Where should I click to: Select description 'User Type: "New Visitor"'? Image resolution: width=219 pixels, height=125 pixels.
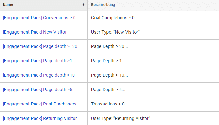pos(115,32)
